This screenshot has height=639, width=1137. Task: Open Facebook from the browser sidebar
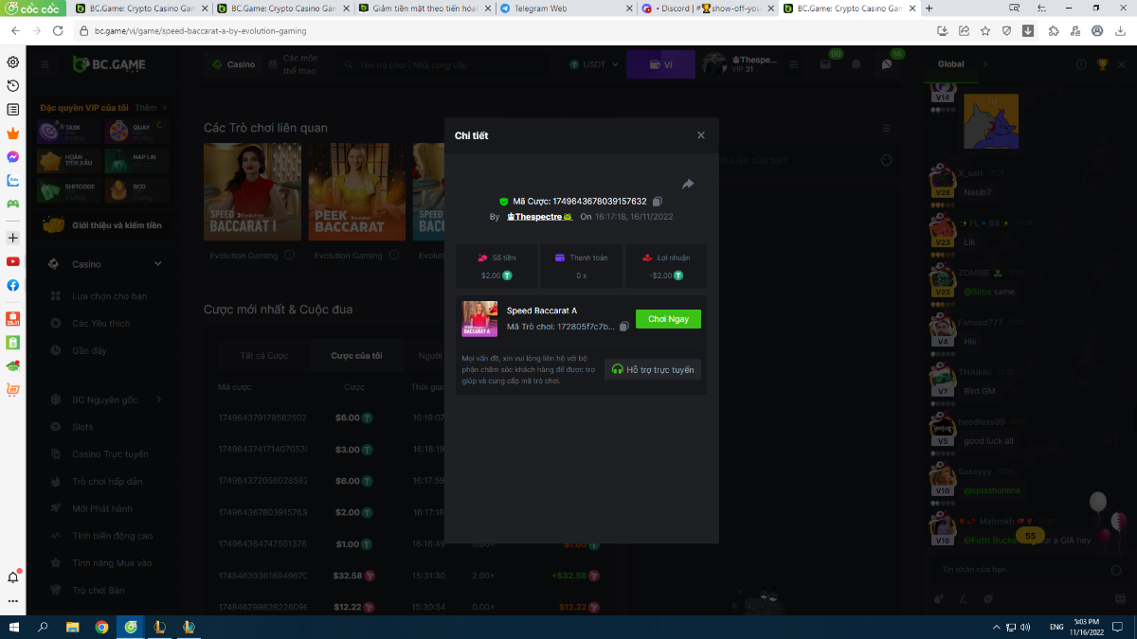coord(13,285)
